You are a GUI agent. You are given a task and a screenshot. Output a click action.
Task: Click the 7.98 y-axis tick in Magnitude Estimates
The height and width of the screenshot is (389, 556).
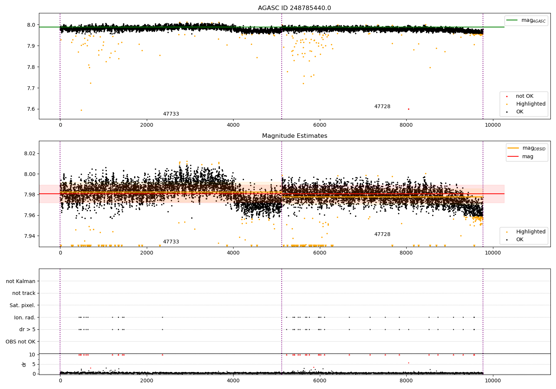[x=30, y=195]
